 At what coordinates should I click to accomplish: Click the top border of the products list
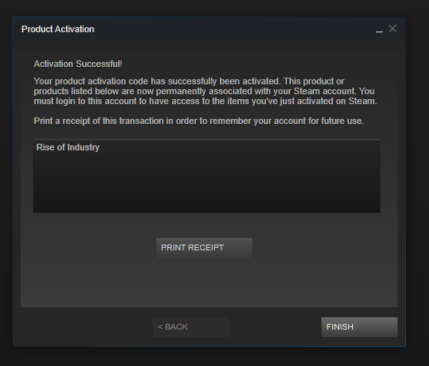point(207,140)
